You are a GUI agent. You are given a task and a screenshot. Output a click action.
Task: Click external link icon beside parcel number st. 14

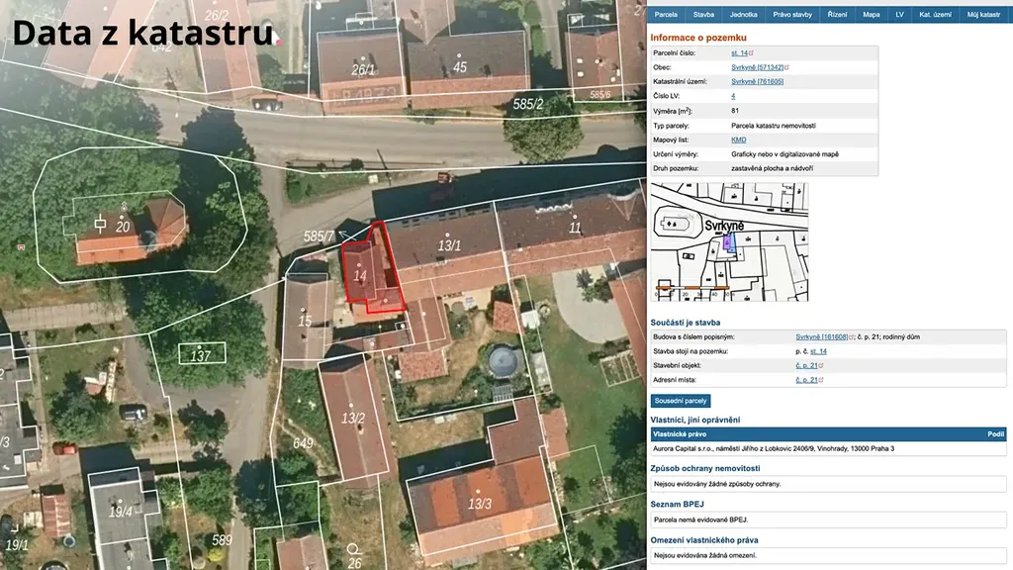tap(752, 52)
